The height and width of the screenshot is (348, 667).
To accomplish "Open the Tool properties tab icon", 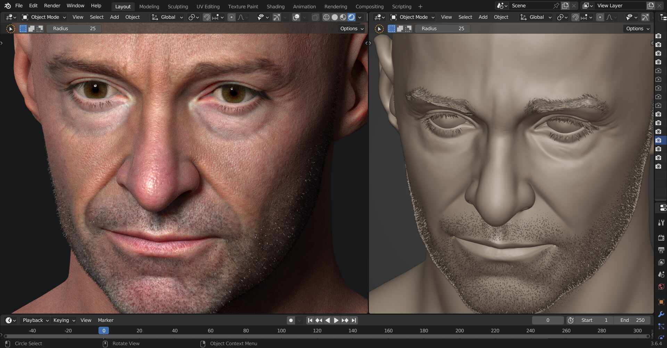I will click(x=661, y=222).
